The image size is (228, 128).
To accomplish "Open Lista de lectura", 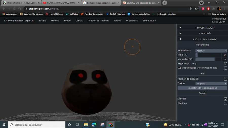I will tap(217, 14).
